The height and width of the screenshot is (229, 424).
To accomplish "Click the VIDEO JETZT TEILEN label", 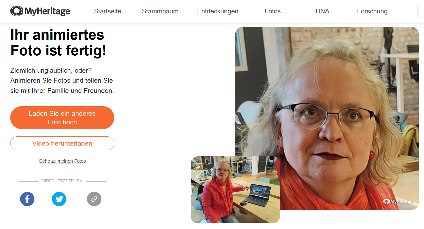I will click(62, 181).
